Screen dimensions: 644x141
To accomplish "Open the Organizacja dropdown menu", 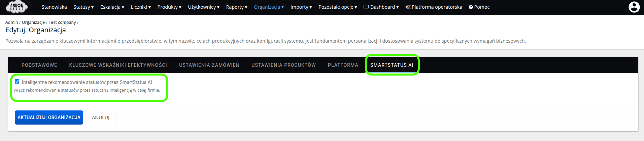I will [269, 7].
